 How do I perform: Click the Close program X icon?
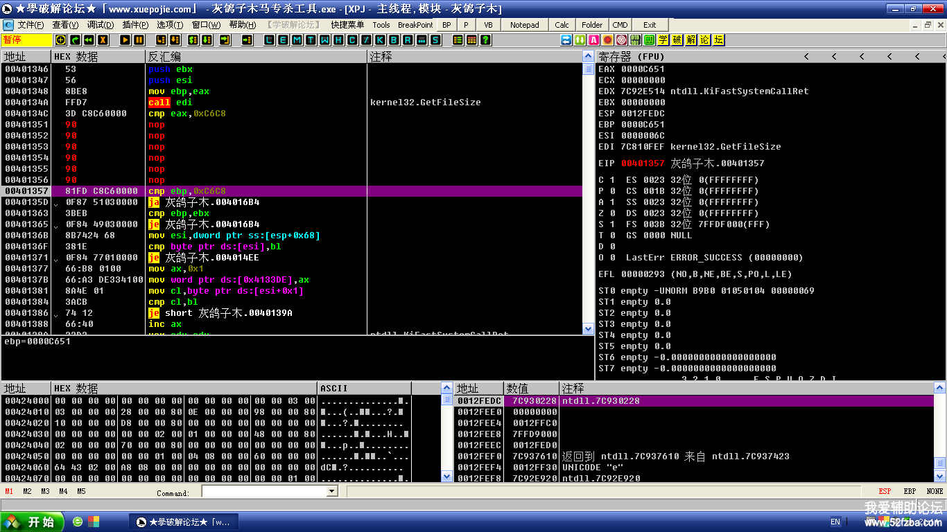[103, 40]
